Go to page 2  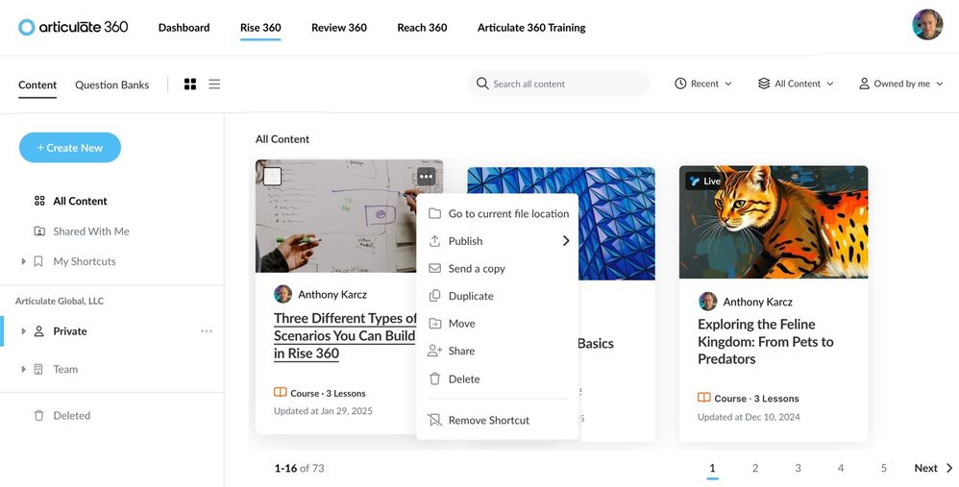755,468
